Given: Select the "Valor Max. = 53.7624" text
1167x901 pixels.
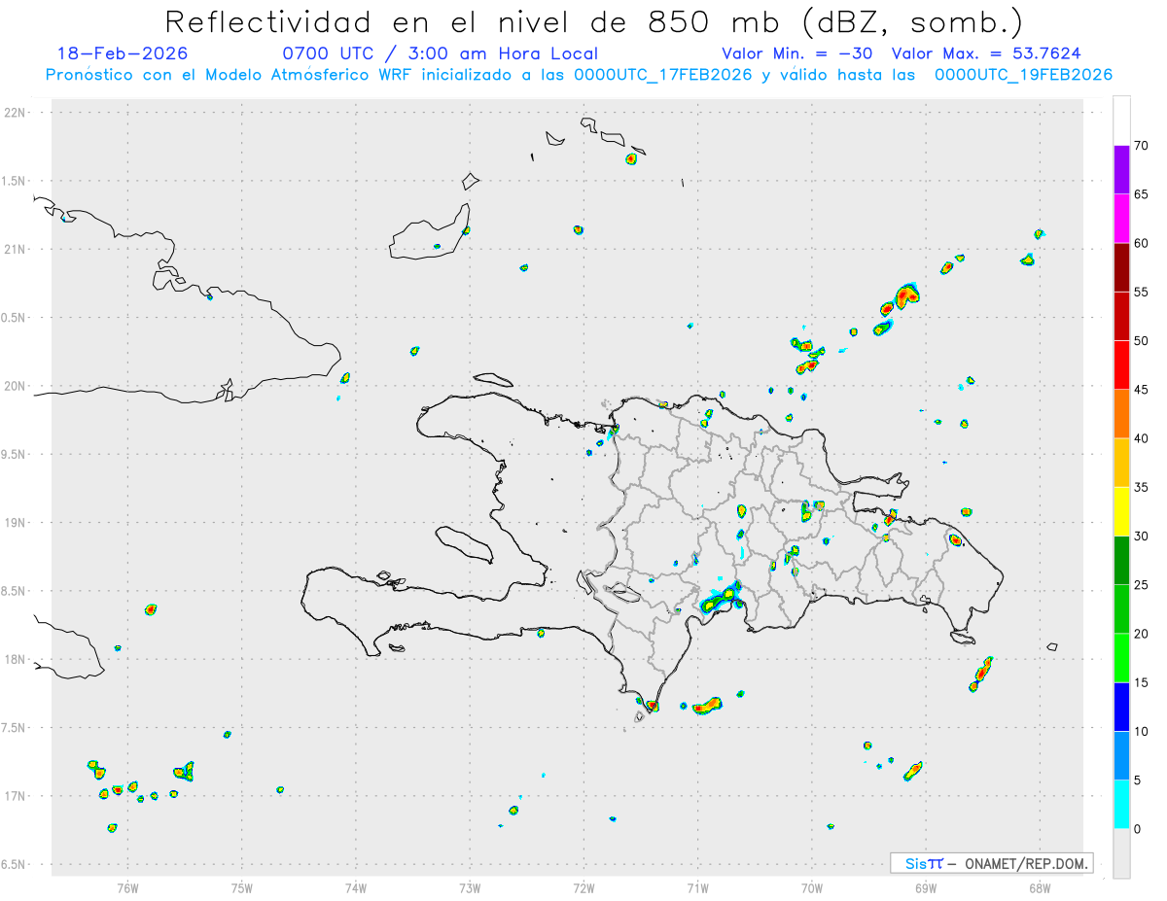Looking at the screenshot, I should pyautogui.click(x=986, y=53).
